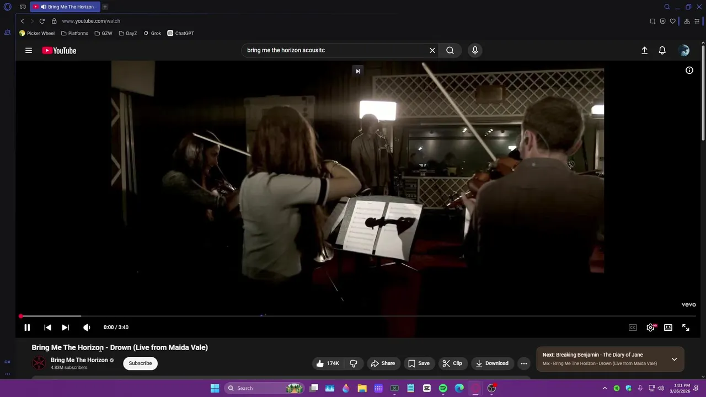The image size is (706, 397).
Task: Toggle closed captions on the player
Action: click(x=633, y=328)
